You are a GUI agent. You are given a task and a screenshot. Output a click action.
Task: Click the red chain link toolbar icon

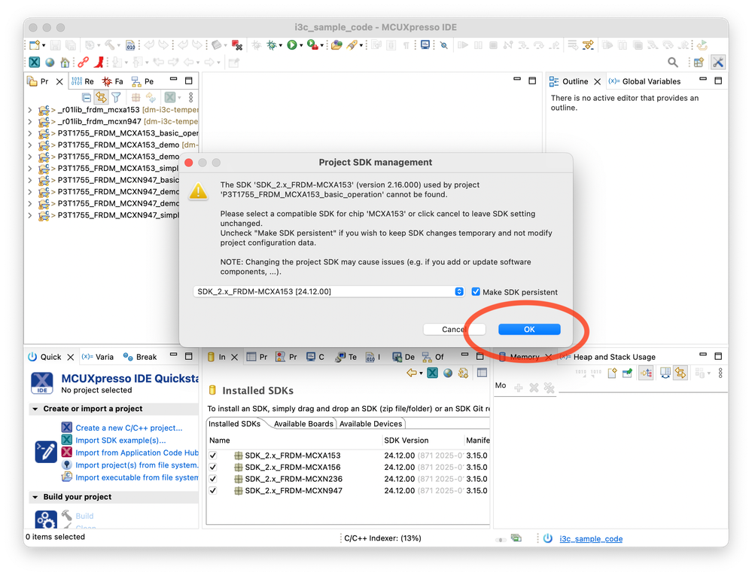pos(84,62)
